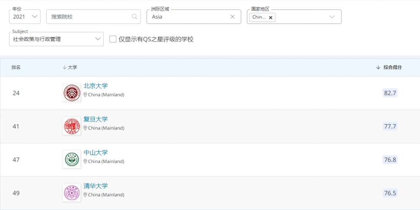Open the 北京大学 link
420x210 pixels.
(x=96, y=86)
